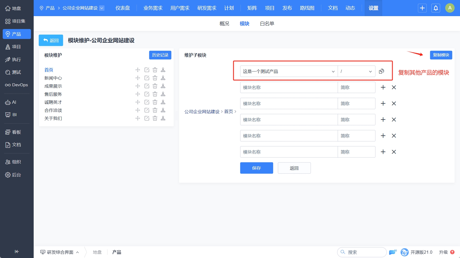Open the 路线图 menu
Screen dimensions: 460x258
[307, 8]
